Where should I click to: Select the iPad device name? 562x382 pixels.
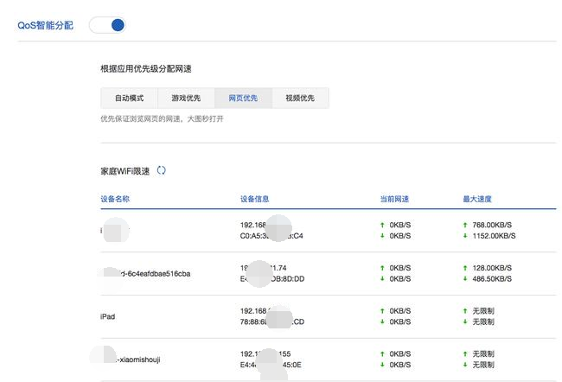108,316
